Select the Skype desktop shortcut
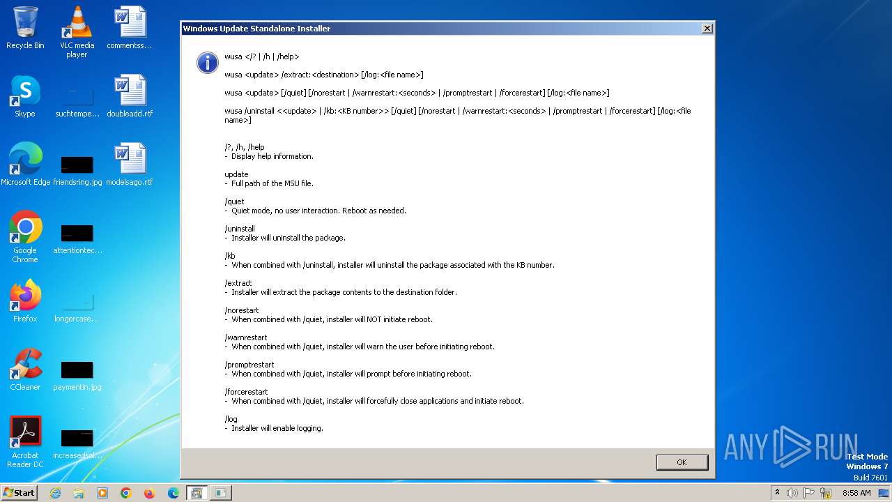This screenshot has height=502, width=892. pos(25,96)
